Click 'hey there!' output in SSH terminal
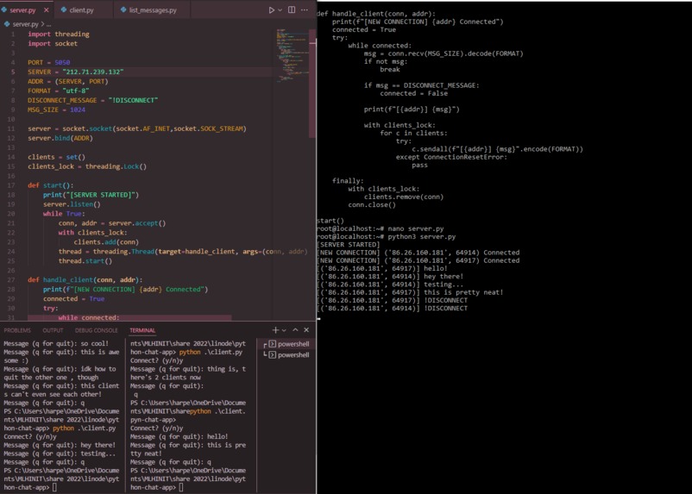The height and width of the screenshot is (494, 692). click(x=444, y=277)
